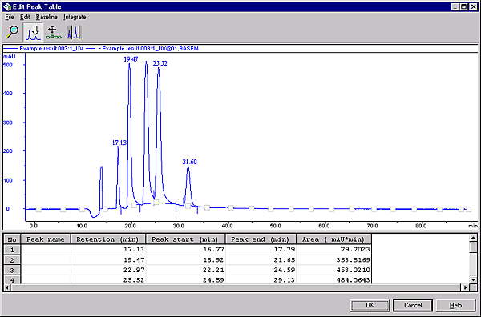This screenshot has height=317, width=481.
Task: Select the magnifying glass zoom tool
Action: (12, 32)
